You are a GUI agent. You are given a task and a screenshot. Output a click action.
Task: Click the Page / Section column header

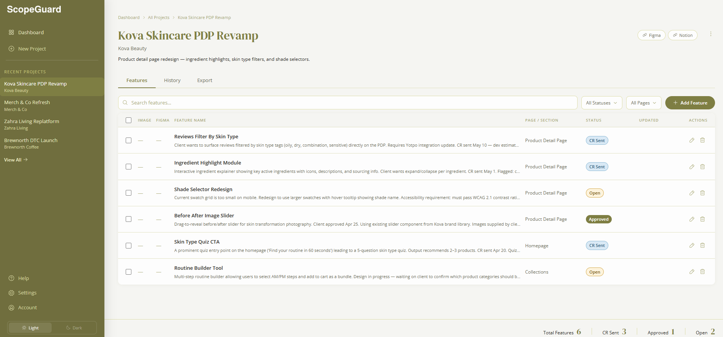pos(541,120)
